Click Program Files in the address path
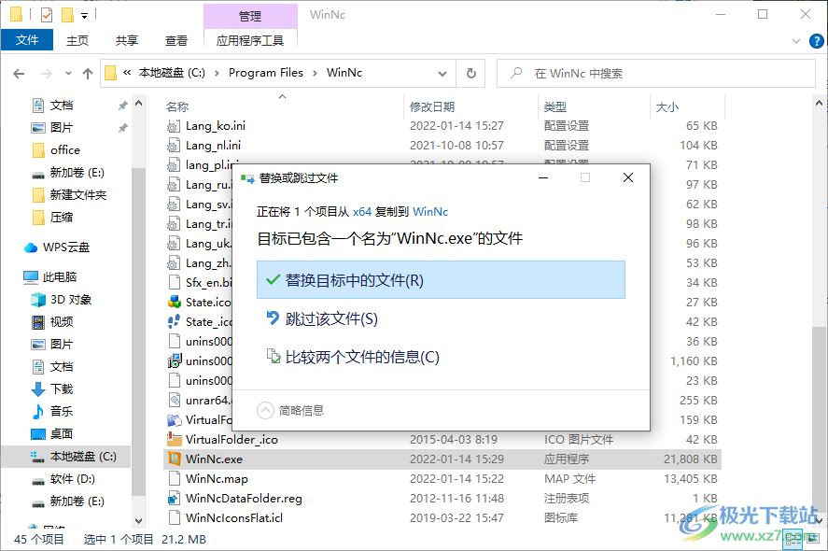The height and width of the screenshot is (551, 828). 266,73
